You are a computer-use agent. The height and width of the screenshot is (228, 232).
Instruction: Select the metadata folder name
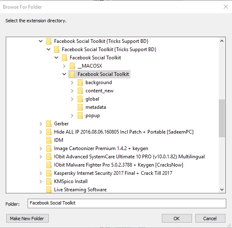coord(96,107)
